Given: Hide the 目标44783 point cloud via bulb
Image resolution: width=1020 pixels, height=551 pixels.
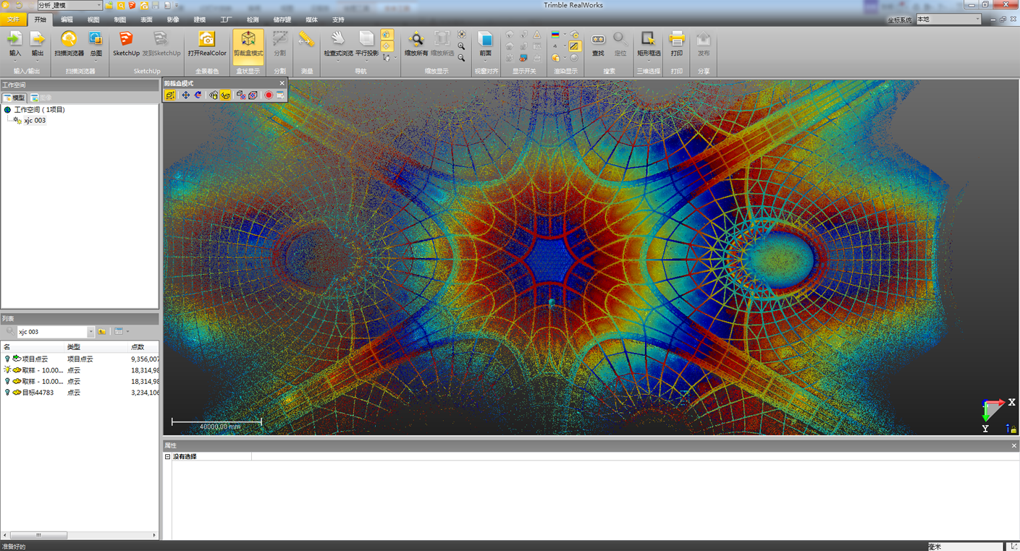Looking at the screenshot, I should pos(7,393).
